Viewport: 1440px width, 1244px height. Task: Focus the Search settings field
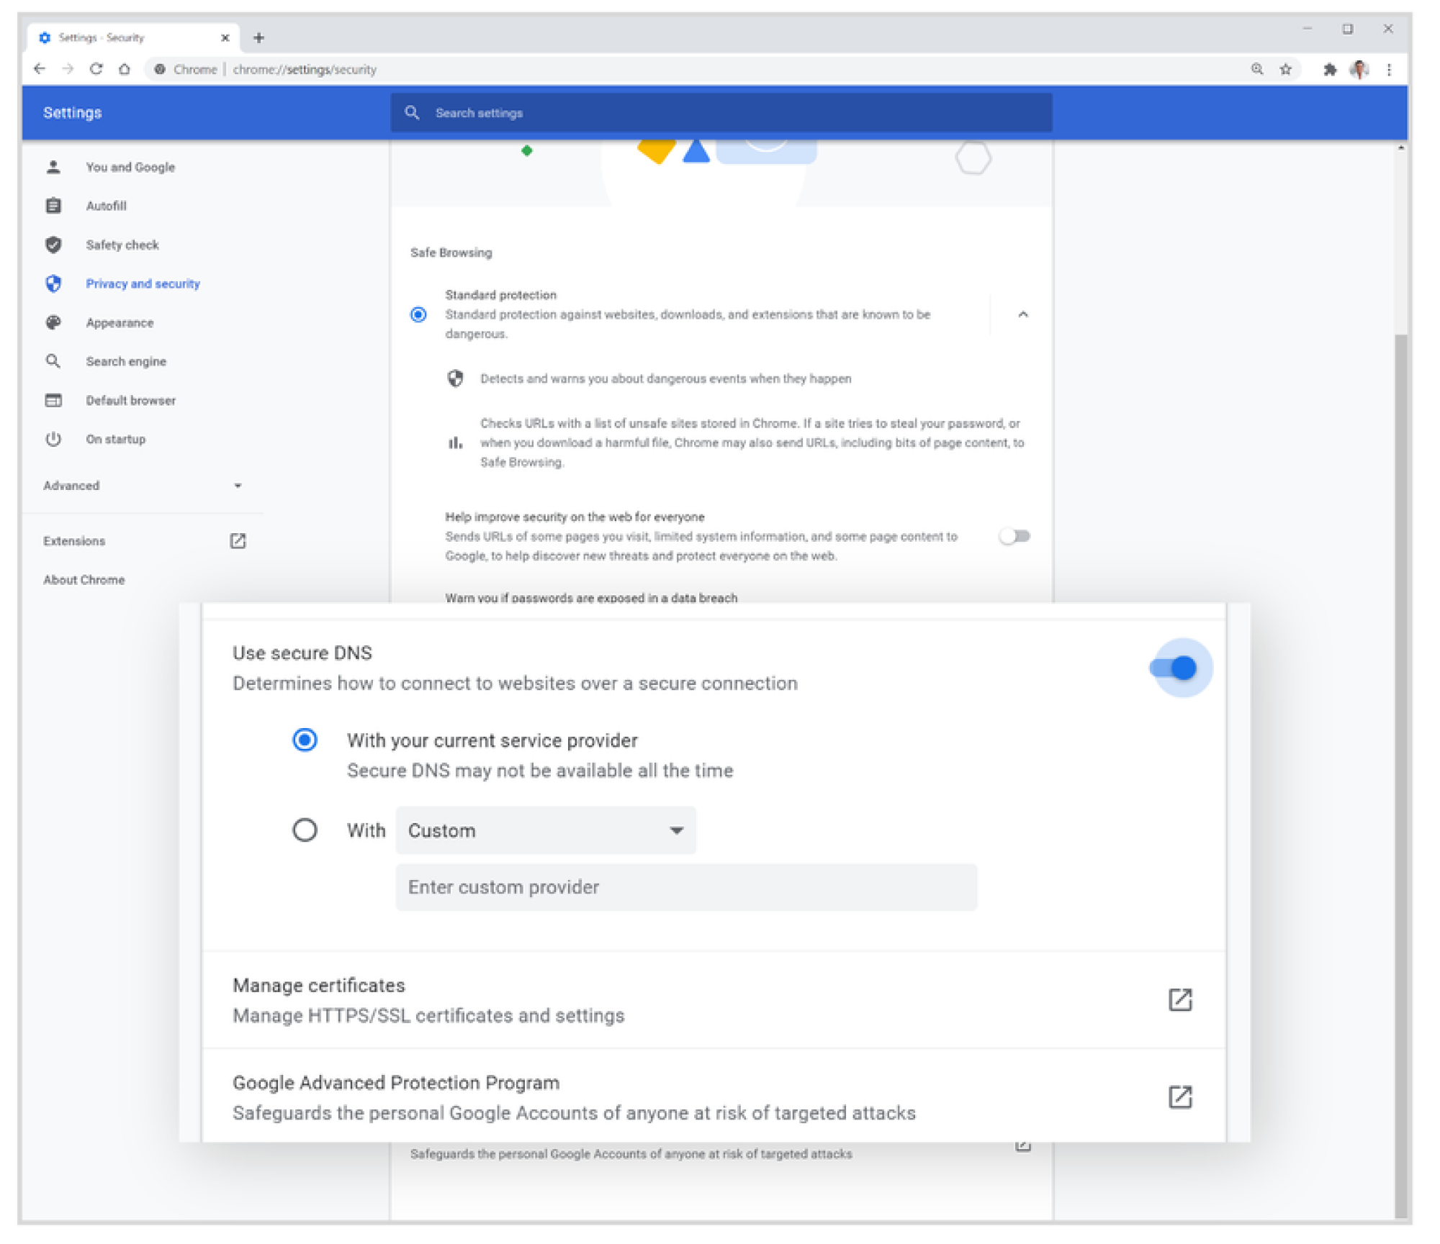[x=721, y=112]
